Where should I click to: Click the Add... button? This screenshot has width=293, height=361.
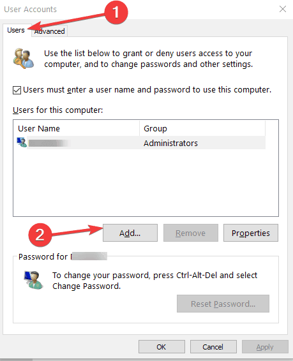click(130, 233)
